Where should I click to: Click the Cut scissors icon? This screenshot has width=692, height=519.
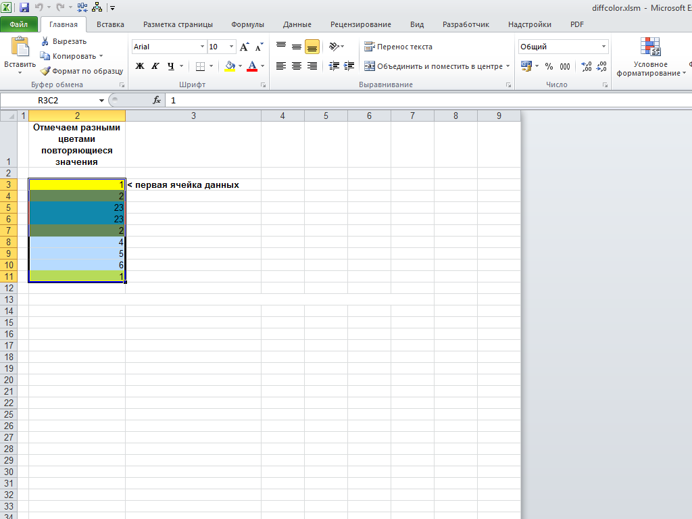click(45, 41)
